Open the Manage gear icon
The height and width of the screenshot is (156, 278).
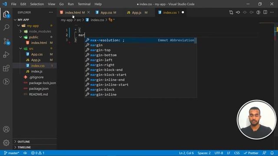tap(6, 143)
